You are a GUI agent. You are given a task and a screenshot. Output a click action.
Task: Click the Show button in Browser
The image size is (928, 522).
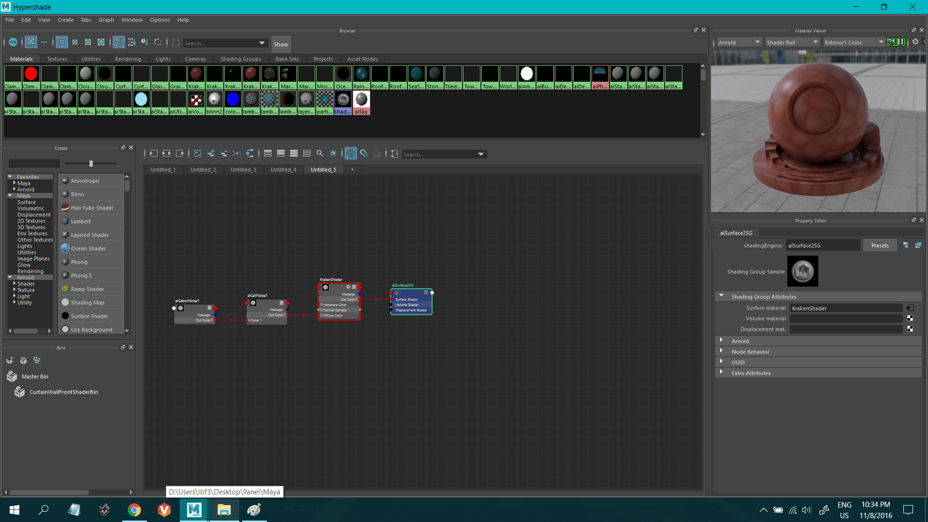[x=281, y=44]
